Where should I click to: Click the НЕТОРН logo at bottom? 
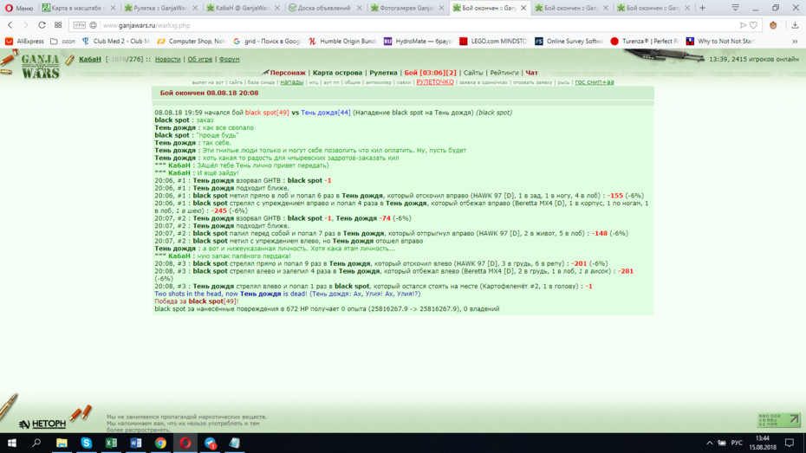click(x=42, y=424)
